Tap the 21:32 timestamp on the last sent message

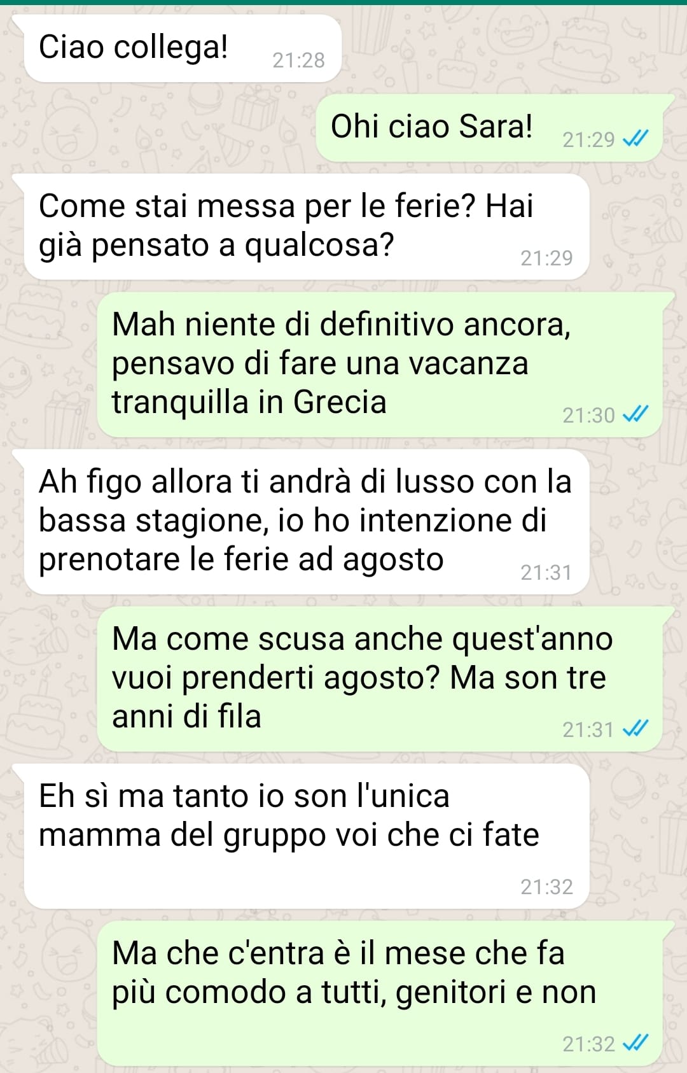click(588, 1044)
